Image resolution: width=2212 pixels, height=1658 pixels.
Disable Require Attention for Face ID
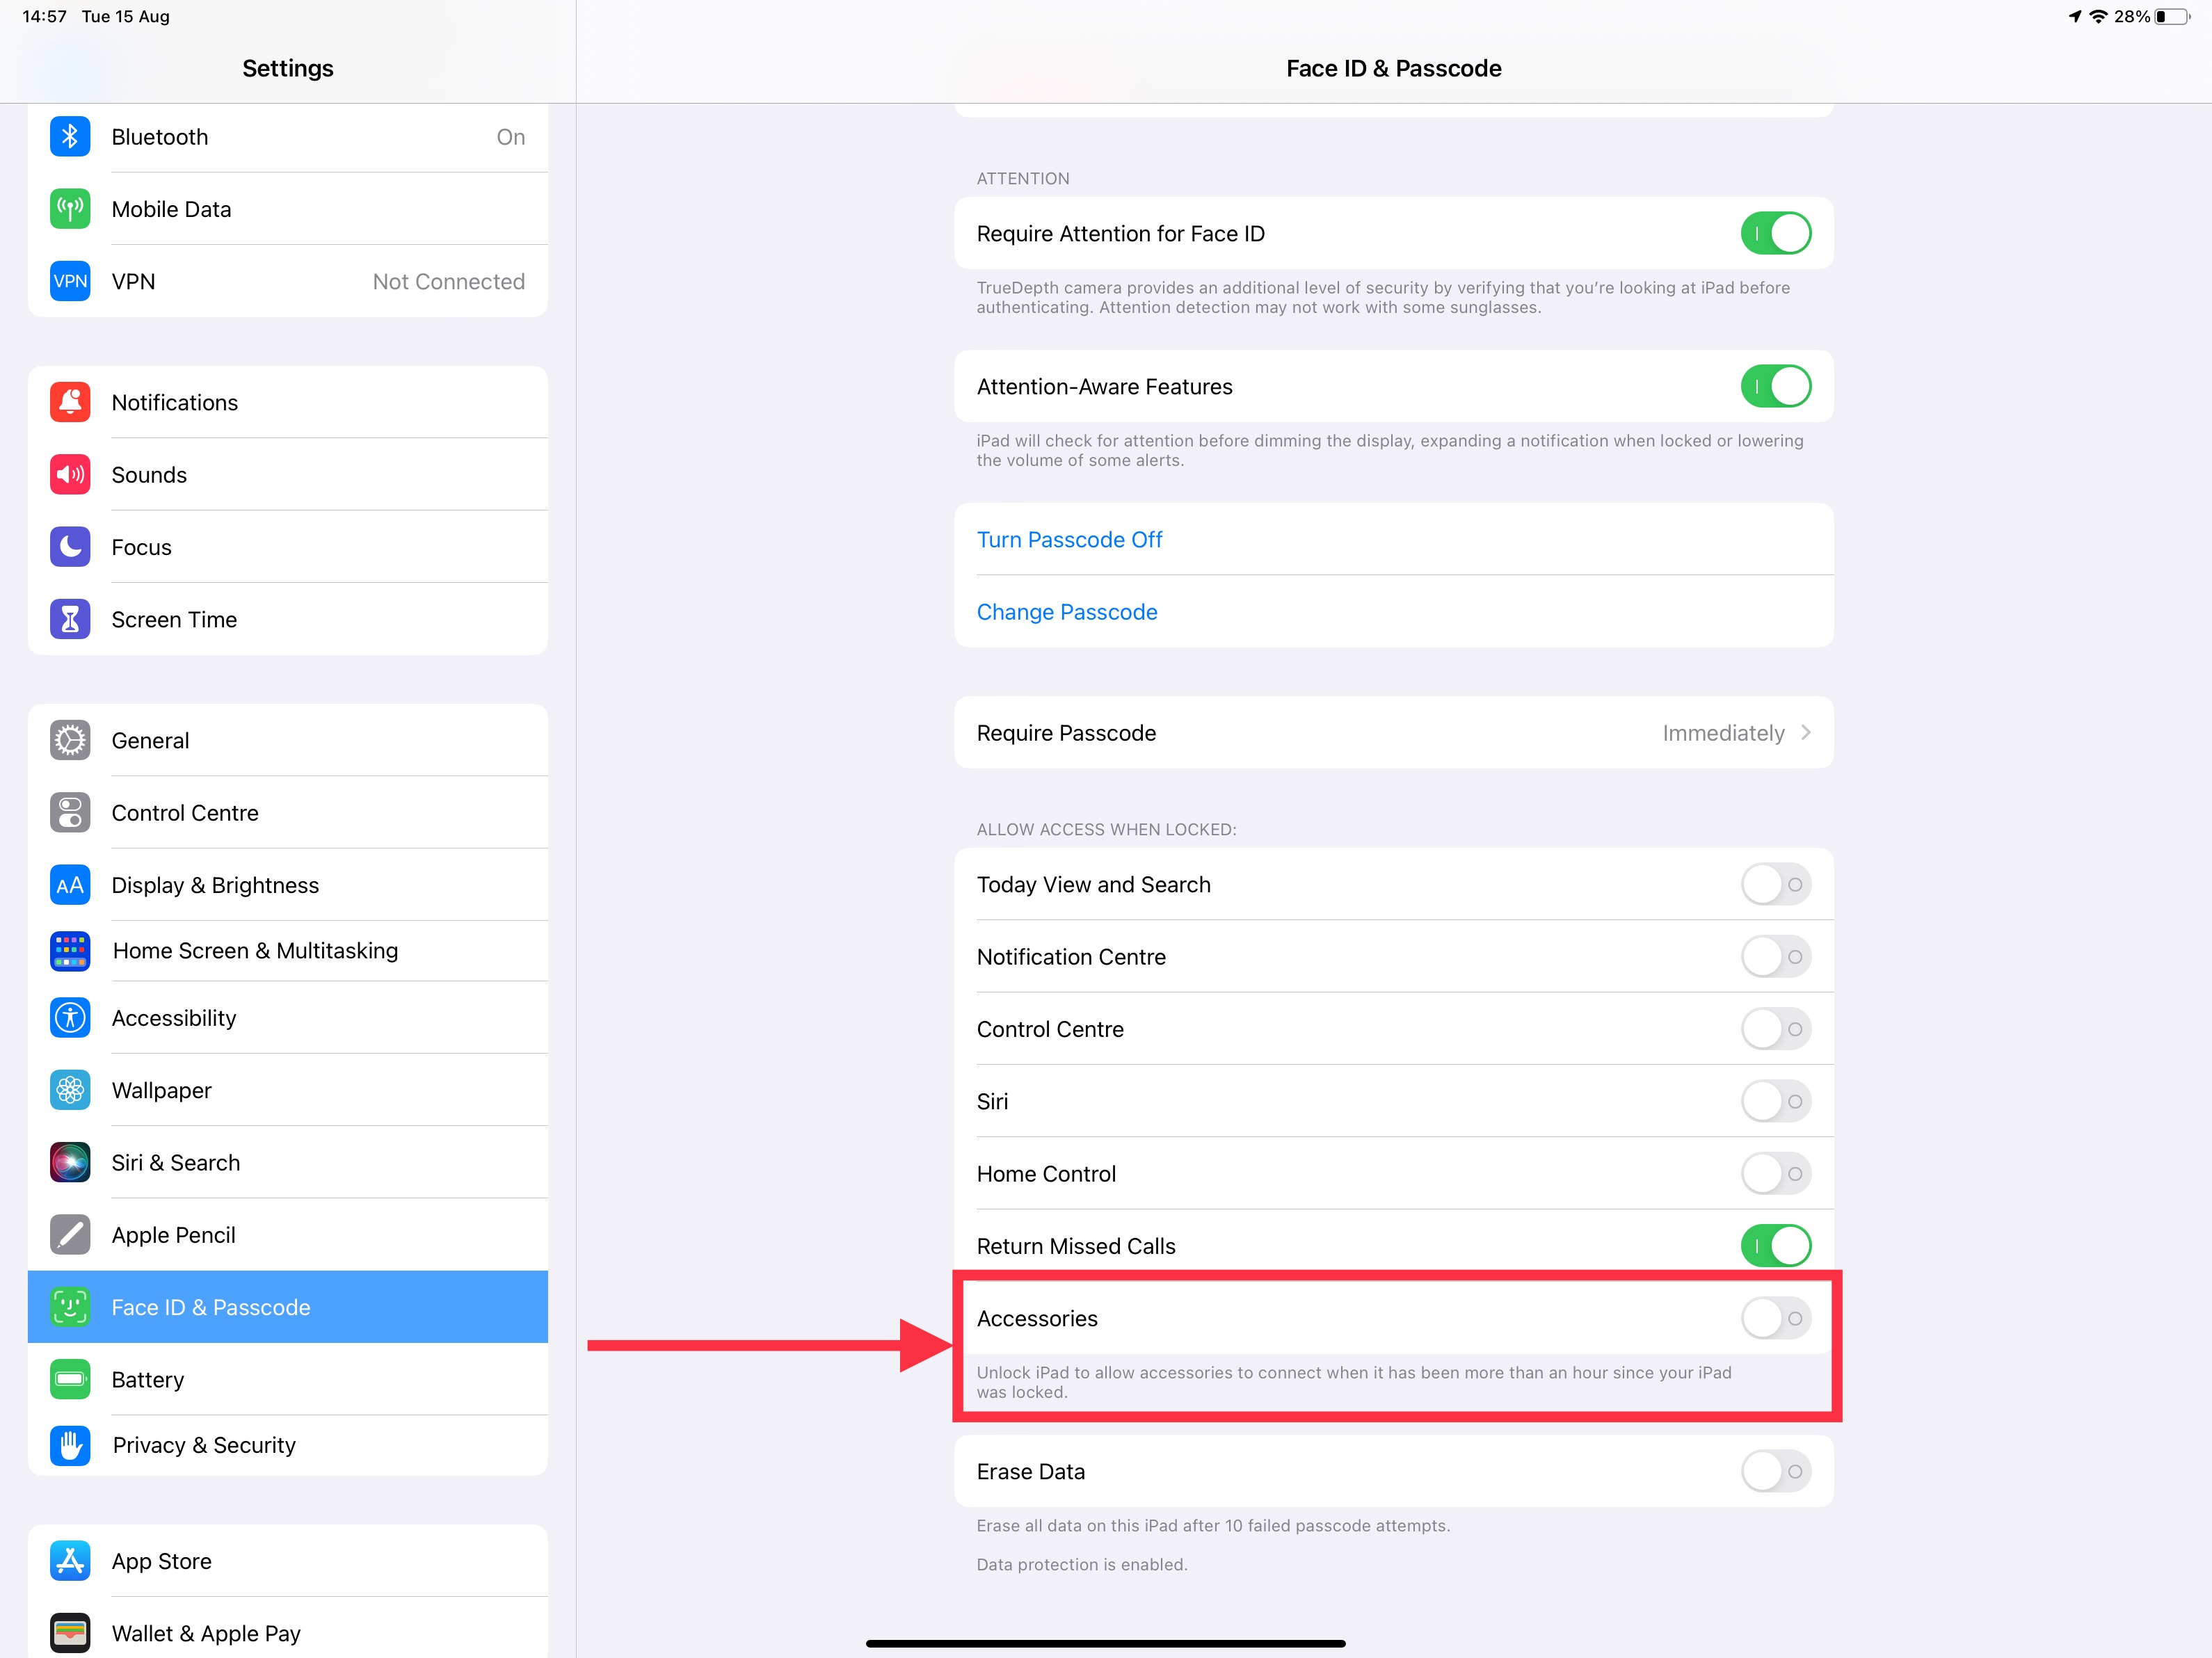click(1775, 234)
